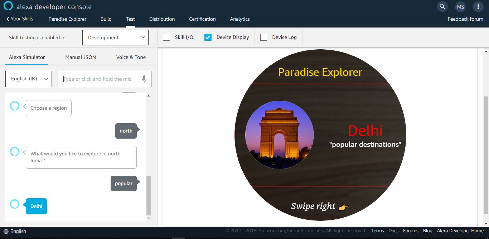Click the Alexa logo ring icon
This screenshot has height=239, width=489.
pos(8,6)
